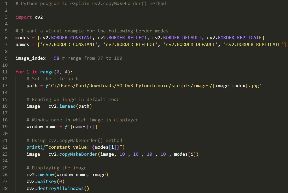
Task: Click line number 11 in the gutter
Action: [5, 72]
